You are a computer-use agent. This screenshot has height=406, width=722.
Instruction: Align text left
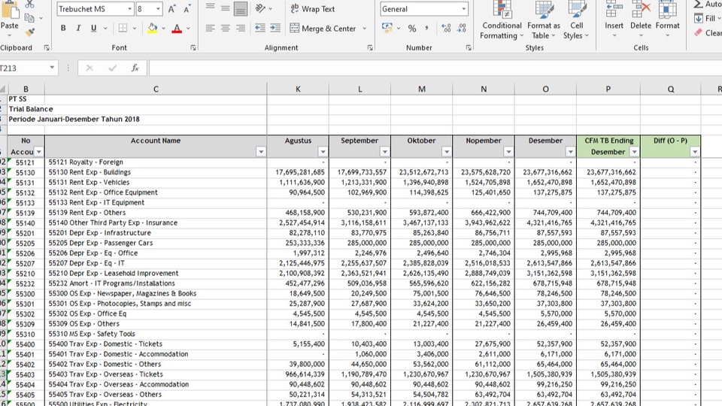210,28
